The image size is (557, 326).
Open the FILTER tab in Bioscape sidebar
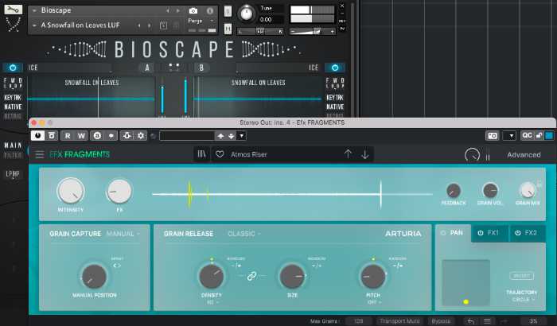(13, 155)
